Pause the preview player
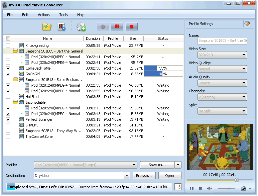The width and height of the screenshot is (258, 196). coord(191,188)
